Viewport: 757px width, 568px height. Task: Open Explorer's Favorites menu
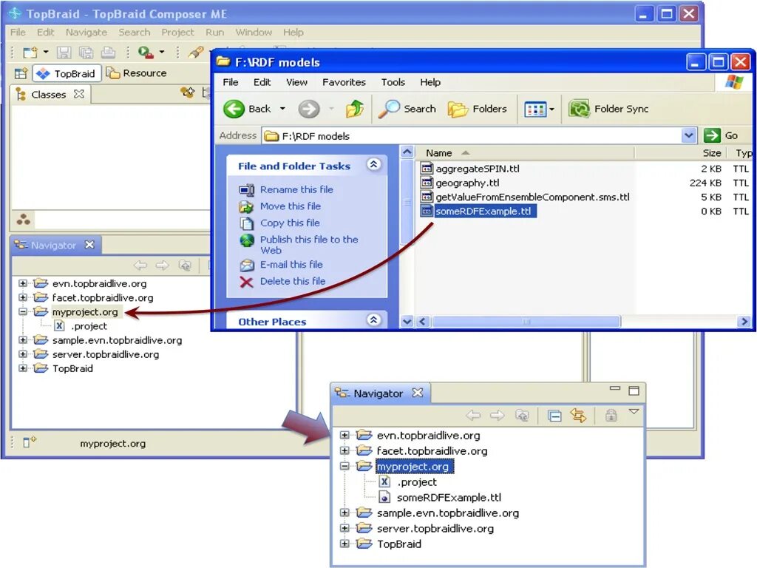click(x=344, y=82)
